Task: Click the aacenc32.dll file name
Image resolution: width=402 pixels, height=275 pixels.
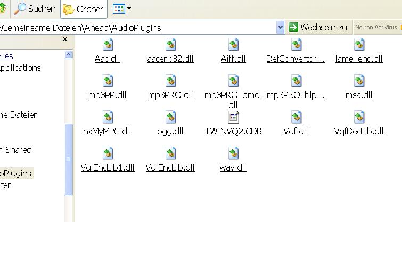Action: (x=170, y=59)
